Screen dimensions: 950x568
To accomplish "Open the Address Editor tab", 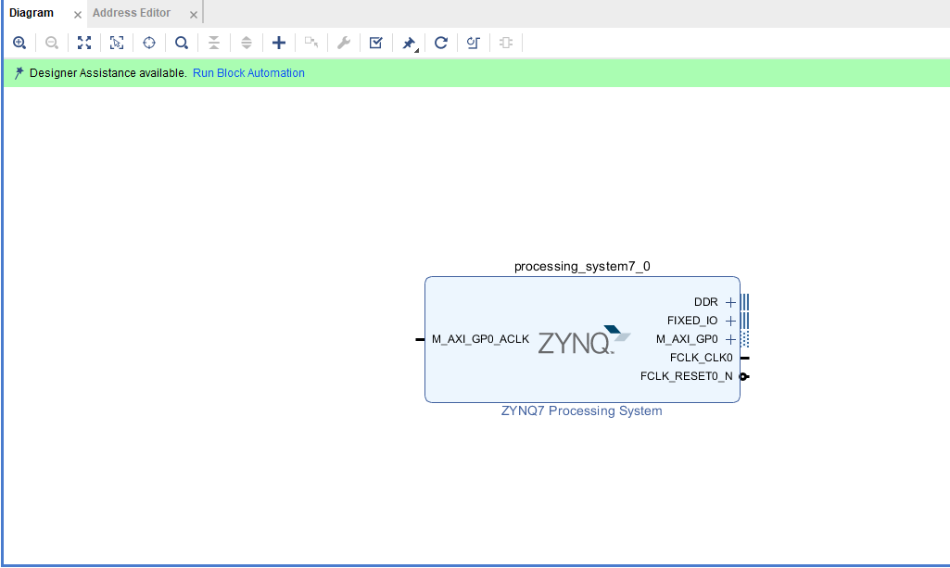I will [x=132, y=13].
